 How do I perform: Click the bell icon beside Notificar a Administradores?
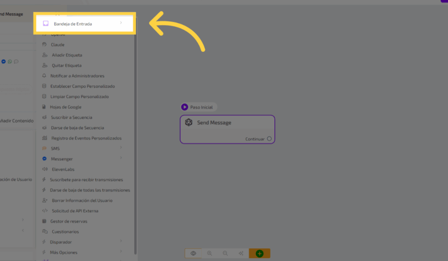click(x=44, y=76)
